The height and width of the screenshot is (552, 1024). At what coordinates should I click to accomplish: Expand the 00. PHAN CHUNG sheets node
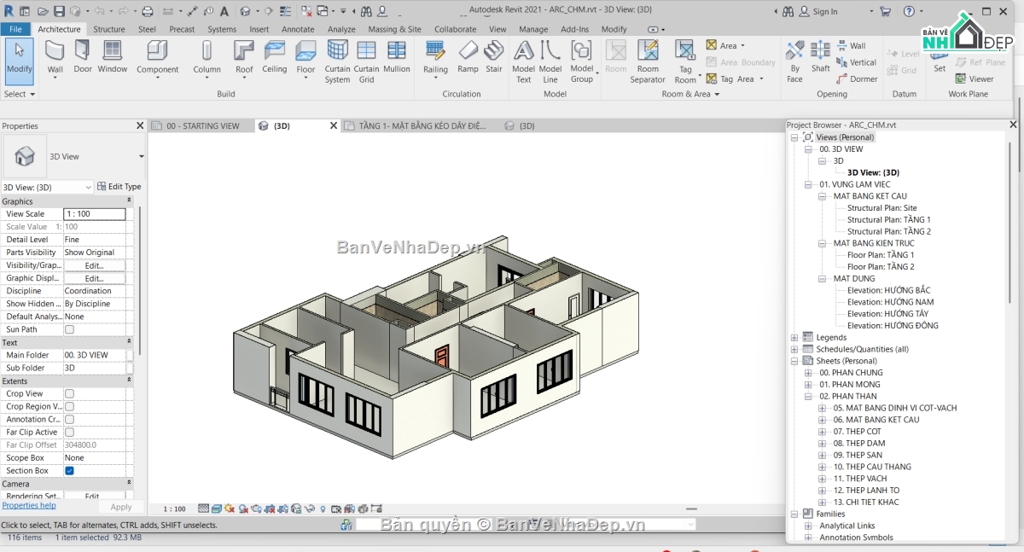pyautogui.click(x=808, y=373)
